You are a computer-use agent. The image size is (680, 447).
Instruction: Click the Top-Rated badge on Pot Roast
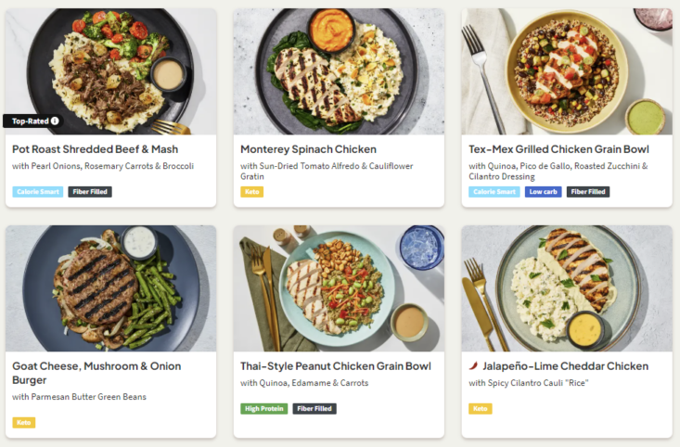pyautogui.click(x=30, y=121)
